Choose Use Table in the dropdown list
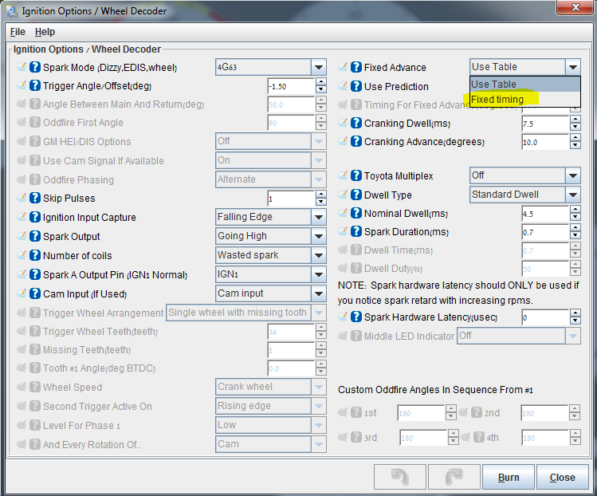This screenshot has width=597, height=496. [525, 85]
